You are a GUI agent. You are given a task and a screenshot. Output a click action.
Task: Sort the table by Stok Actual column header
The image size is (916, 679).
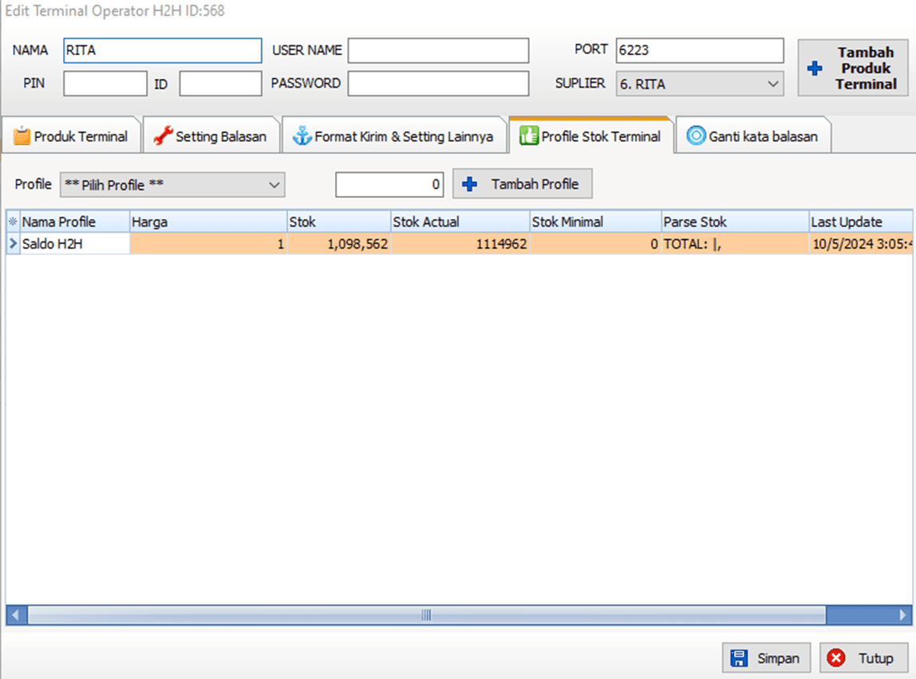(x=460, y=222)
